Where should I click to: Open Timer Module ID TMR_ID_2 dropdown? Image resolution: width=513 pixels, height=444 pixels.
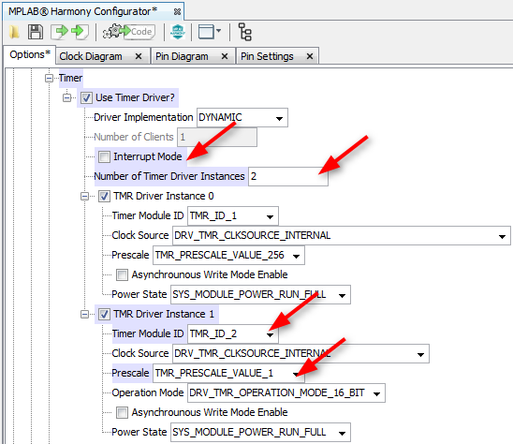233,334
